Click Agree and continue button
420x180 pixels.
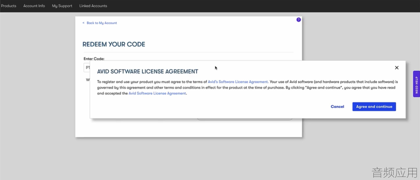(x=374, y=107)
